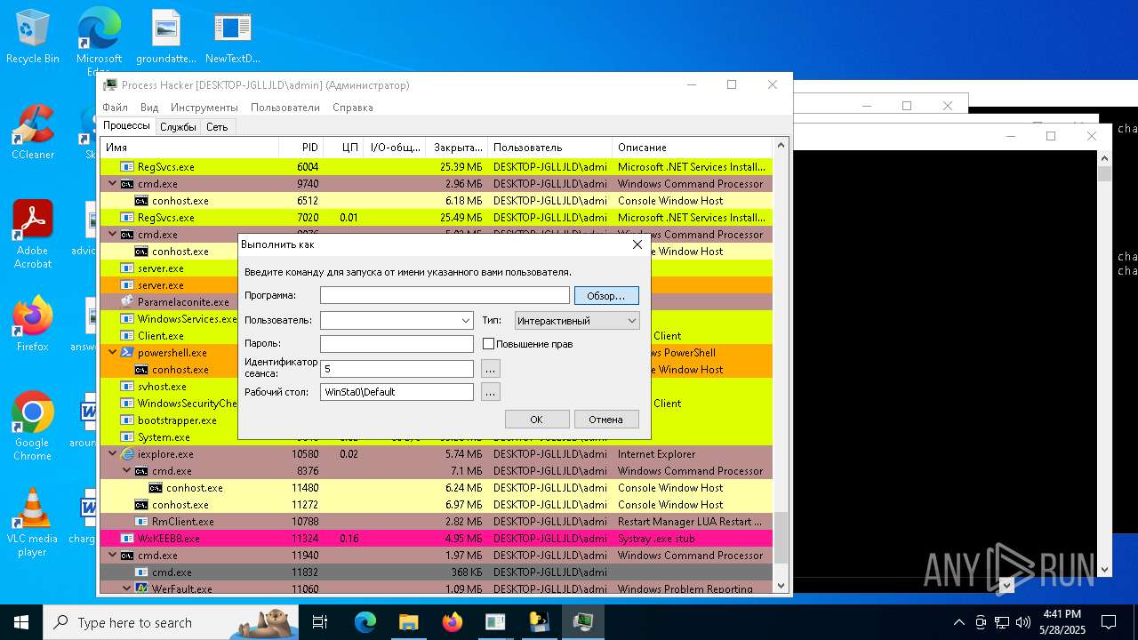Select the svhost.exe process row
The width and height of the screenshot is (1138, 640).
coord(170,387)
